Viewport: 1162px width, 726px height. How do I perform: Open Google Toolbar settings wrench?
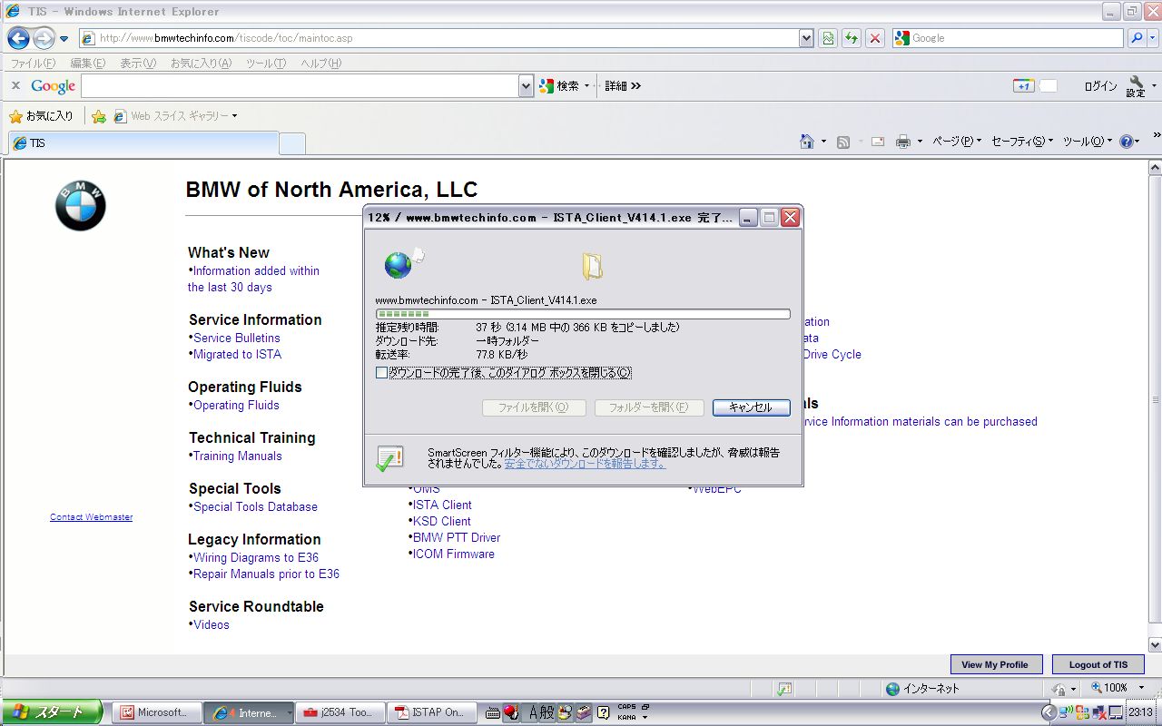[x=1136, y=86]
